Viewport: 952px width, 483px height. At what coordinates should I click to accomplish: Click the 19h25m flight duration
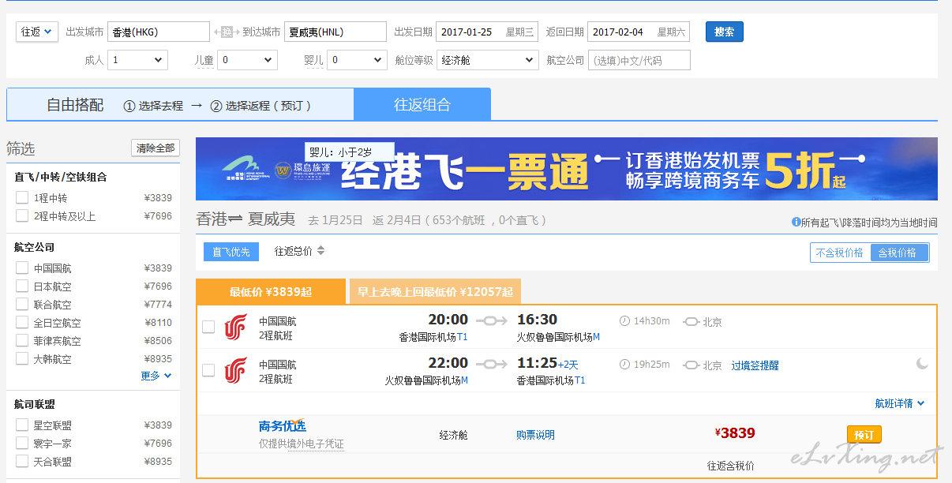coord(652,365)
